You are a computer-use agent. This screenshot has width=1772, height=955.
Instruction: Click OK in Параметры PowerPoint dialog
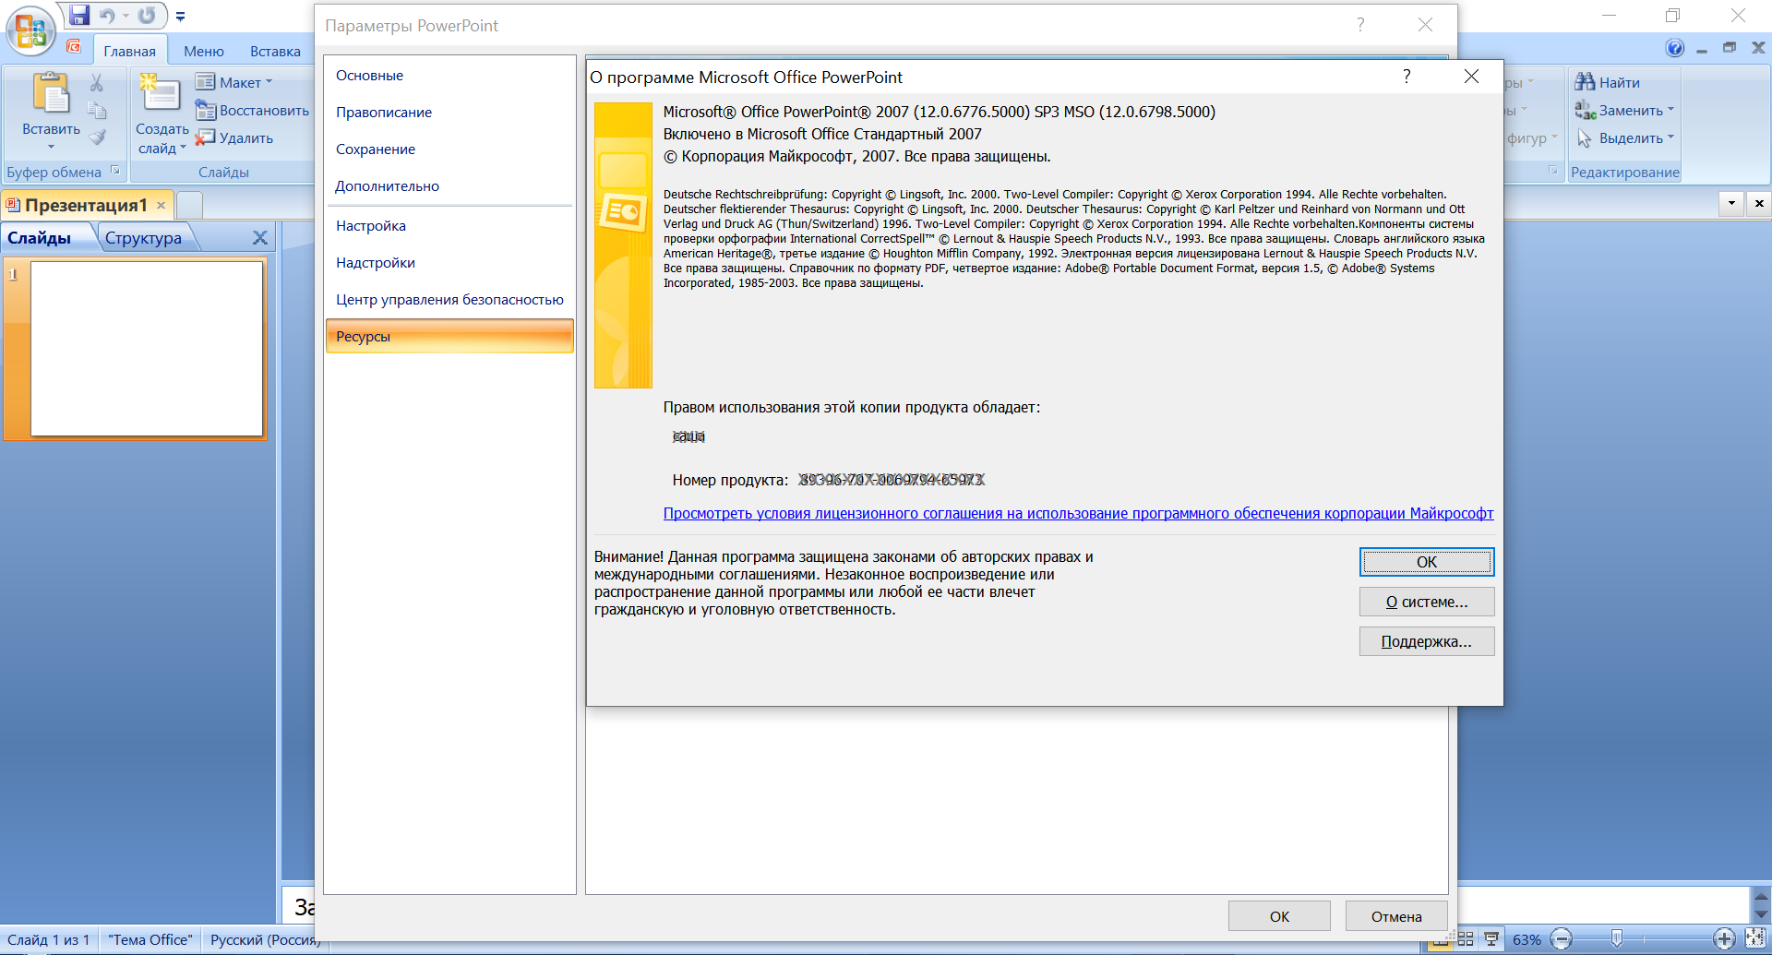pyautogui.click(x=1279, y=916)
